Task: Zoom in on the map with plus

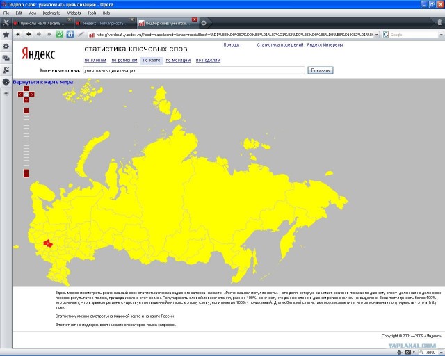Action: (26, 111)
